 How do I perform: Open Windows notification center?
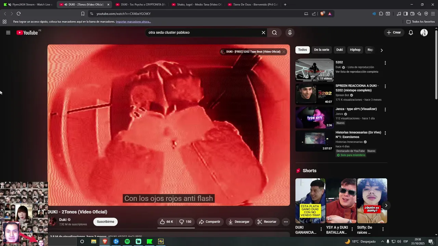point(431,242)
